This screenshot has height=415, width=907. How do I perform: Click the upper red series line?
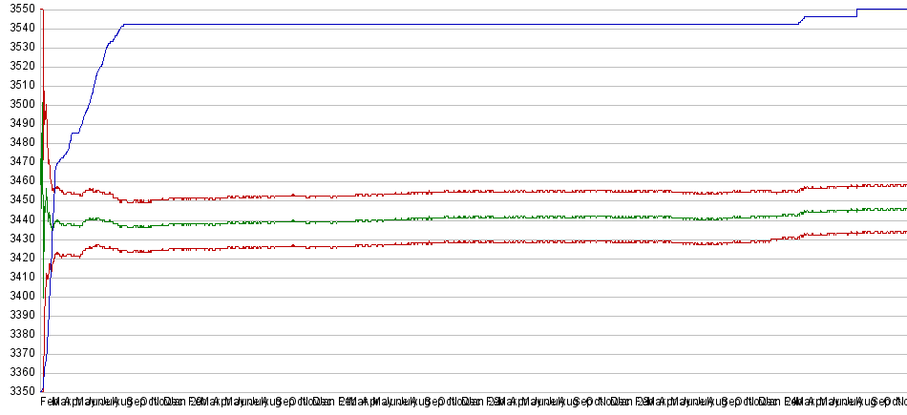click(x=458, y=192)
